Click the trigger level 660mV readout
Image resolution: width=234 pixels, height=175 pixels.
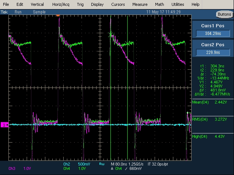[136, 168]
